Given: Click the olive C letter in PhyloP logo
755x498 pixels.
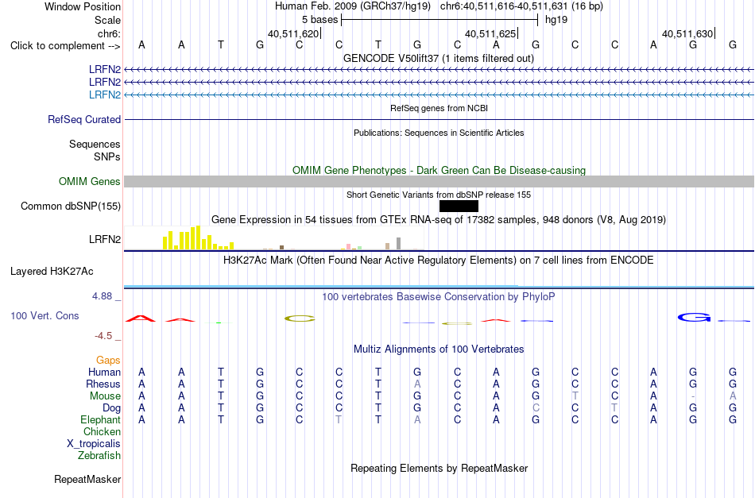Looking at the screenshot, I should [x=300, y=318].
